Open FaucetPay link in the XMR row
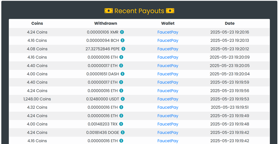Image resolution: width=279 pixels, height=144 pixels. pyautogui.click(x=168, y=32)
